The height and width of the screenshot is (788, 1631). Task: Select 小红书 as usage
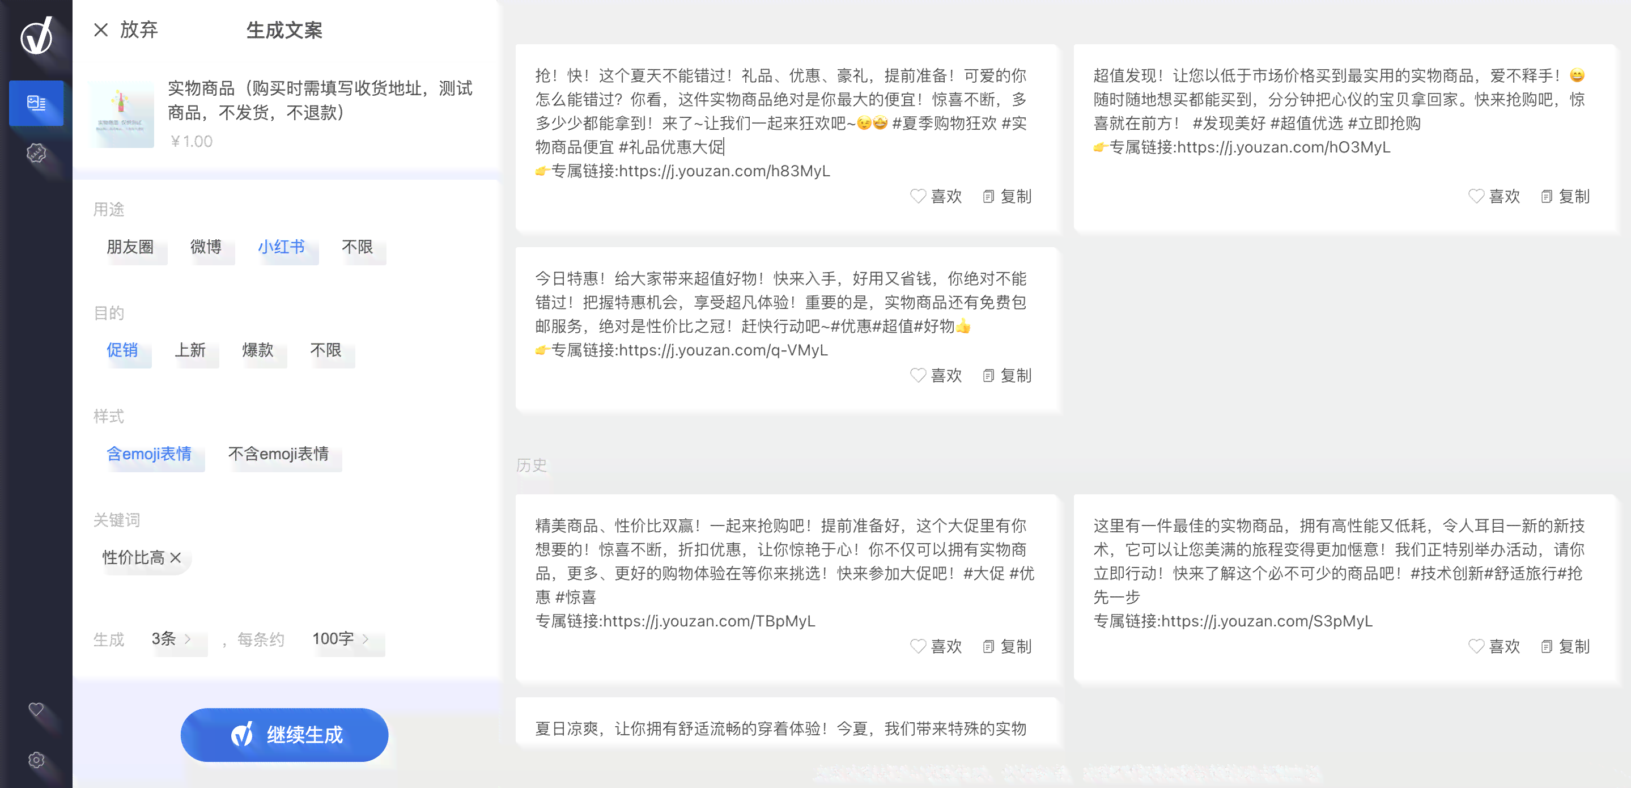[281, 247]
